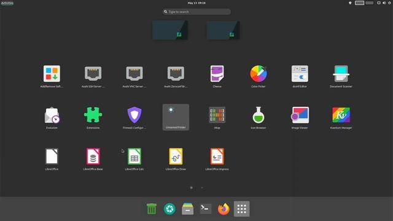Launch Color Picker app
Screen dimensions: 393x221
tap(259, 76)
